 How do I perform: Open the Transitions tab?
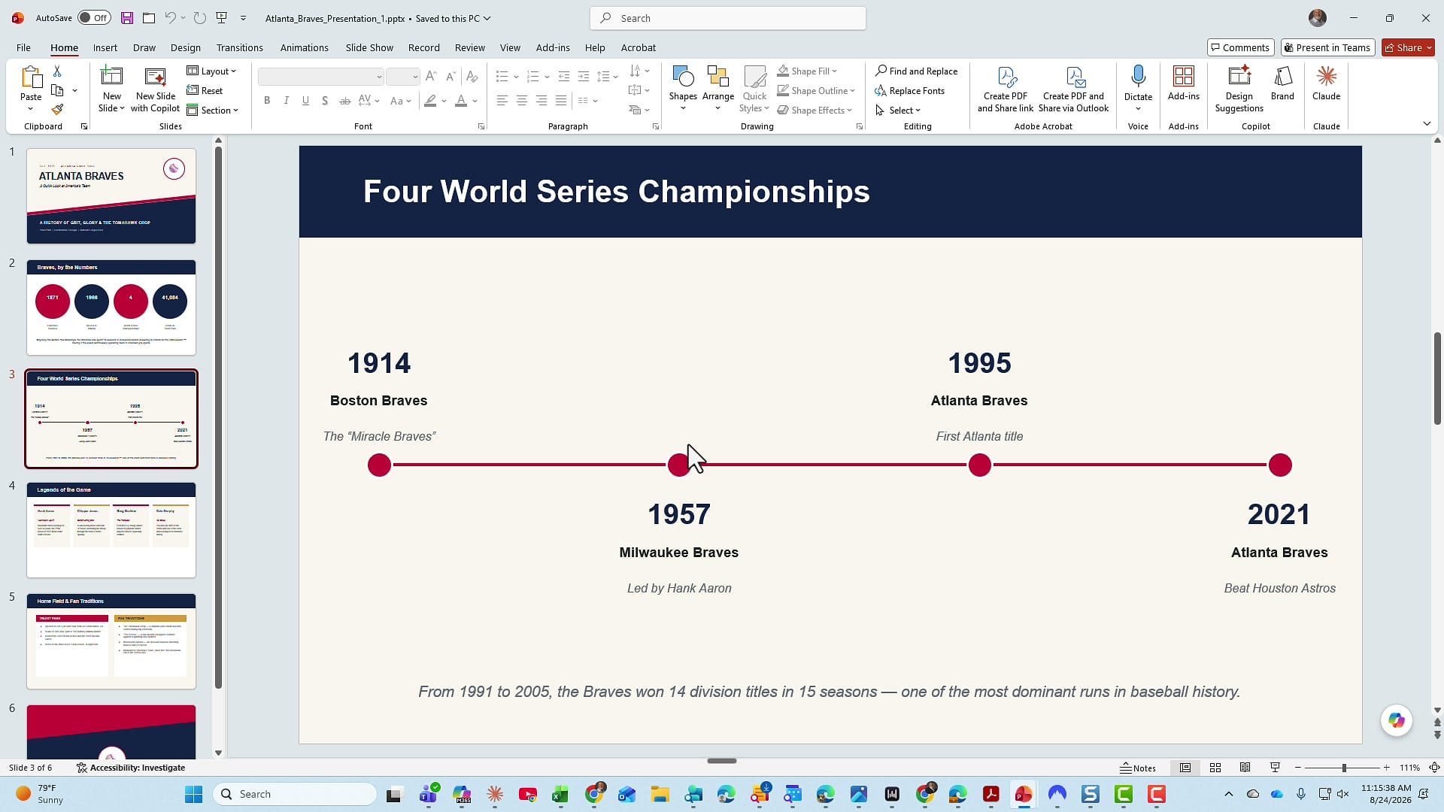click(x=239, y=47)
